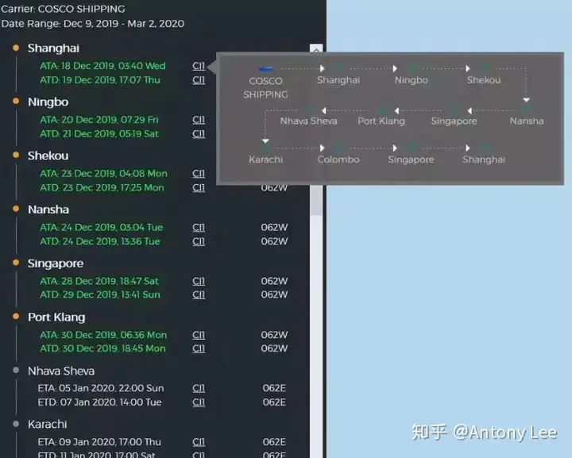This screenshot has height=458, width=572.
Task: Click Port Klang label in the route popup
Action: tap(381, 121)
